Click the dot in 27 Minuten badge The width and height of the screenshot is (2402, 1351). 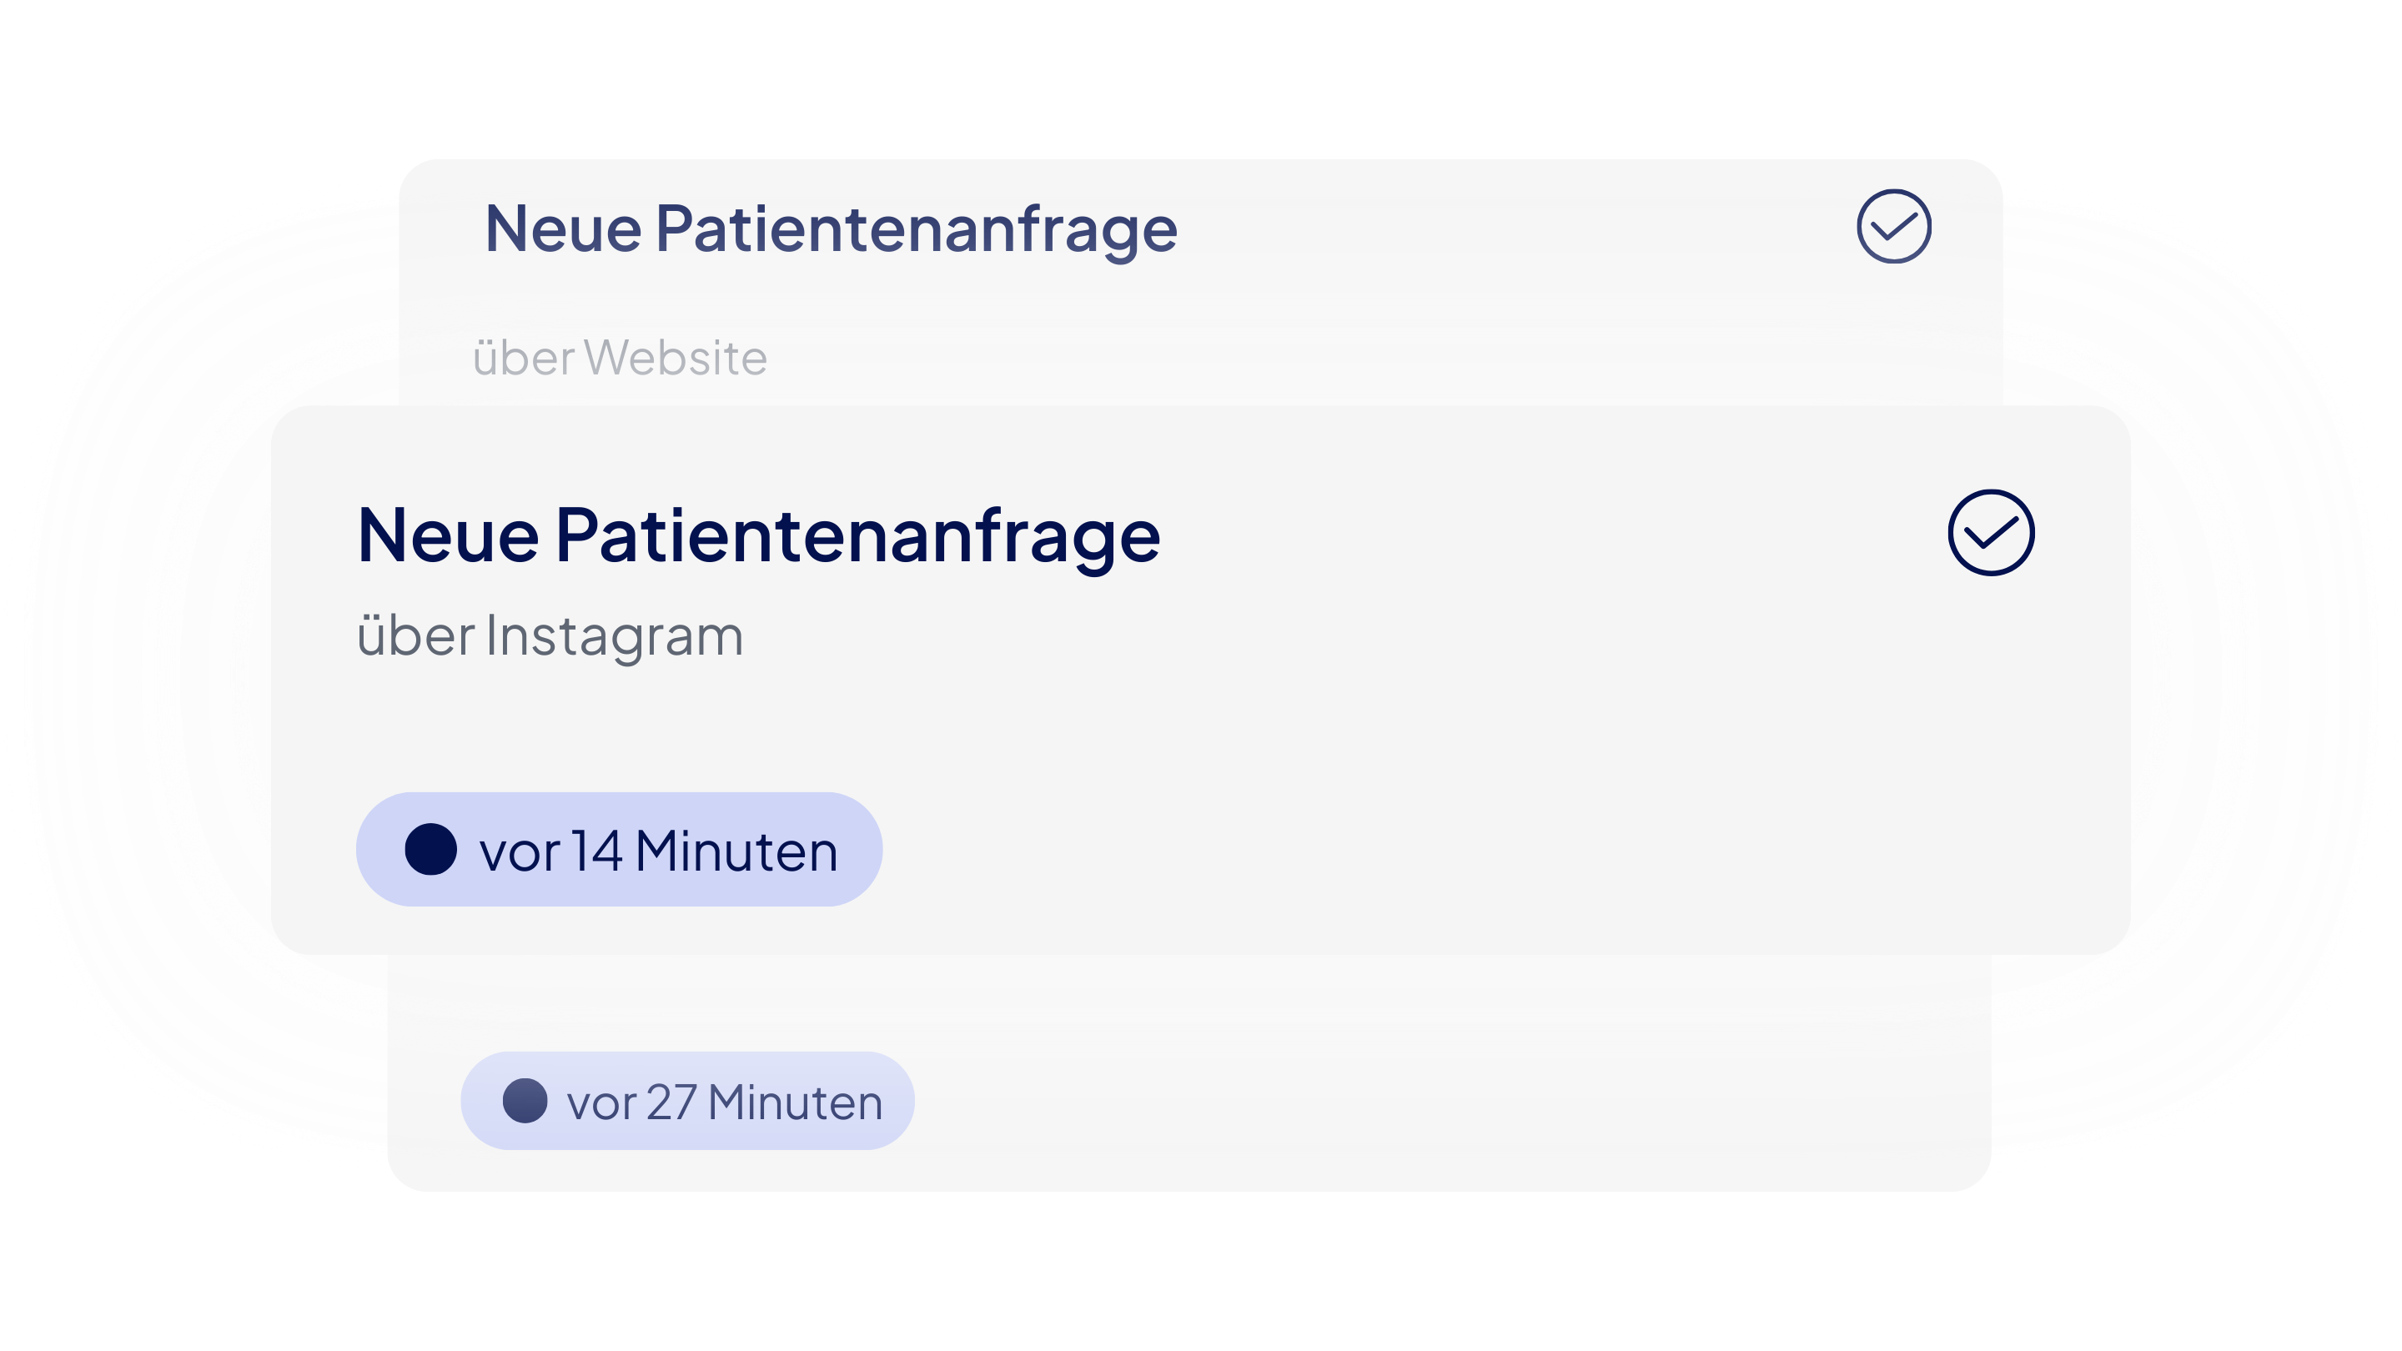pos(524,1101)
